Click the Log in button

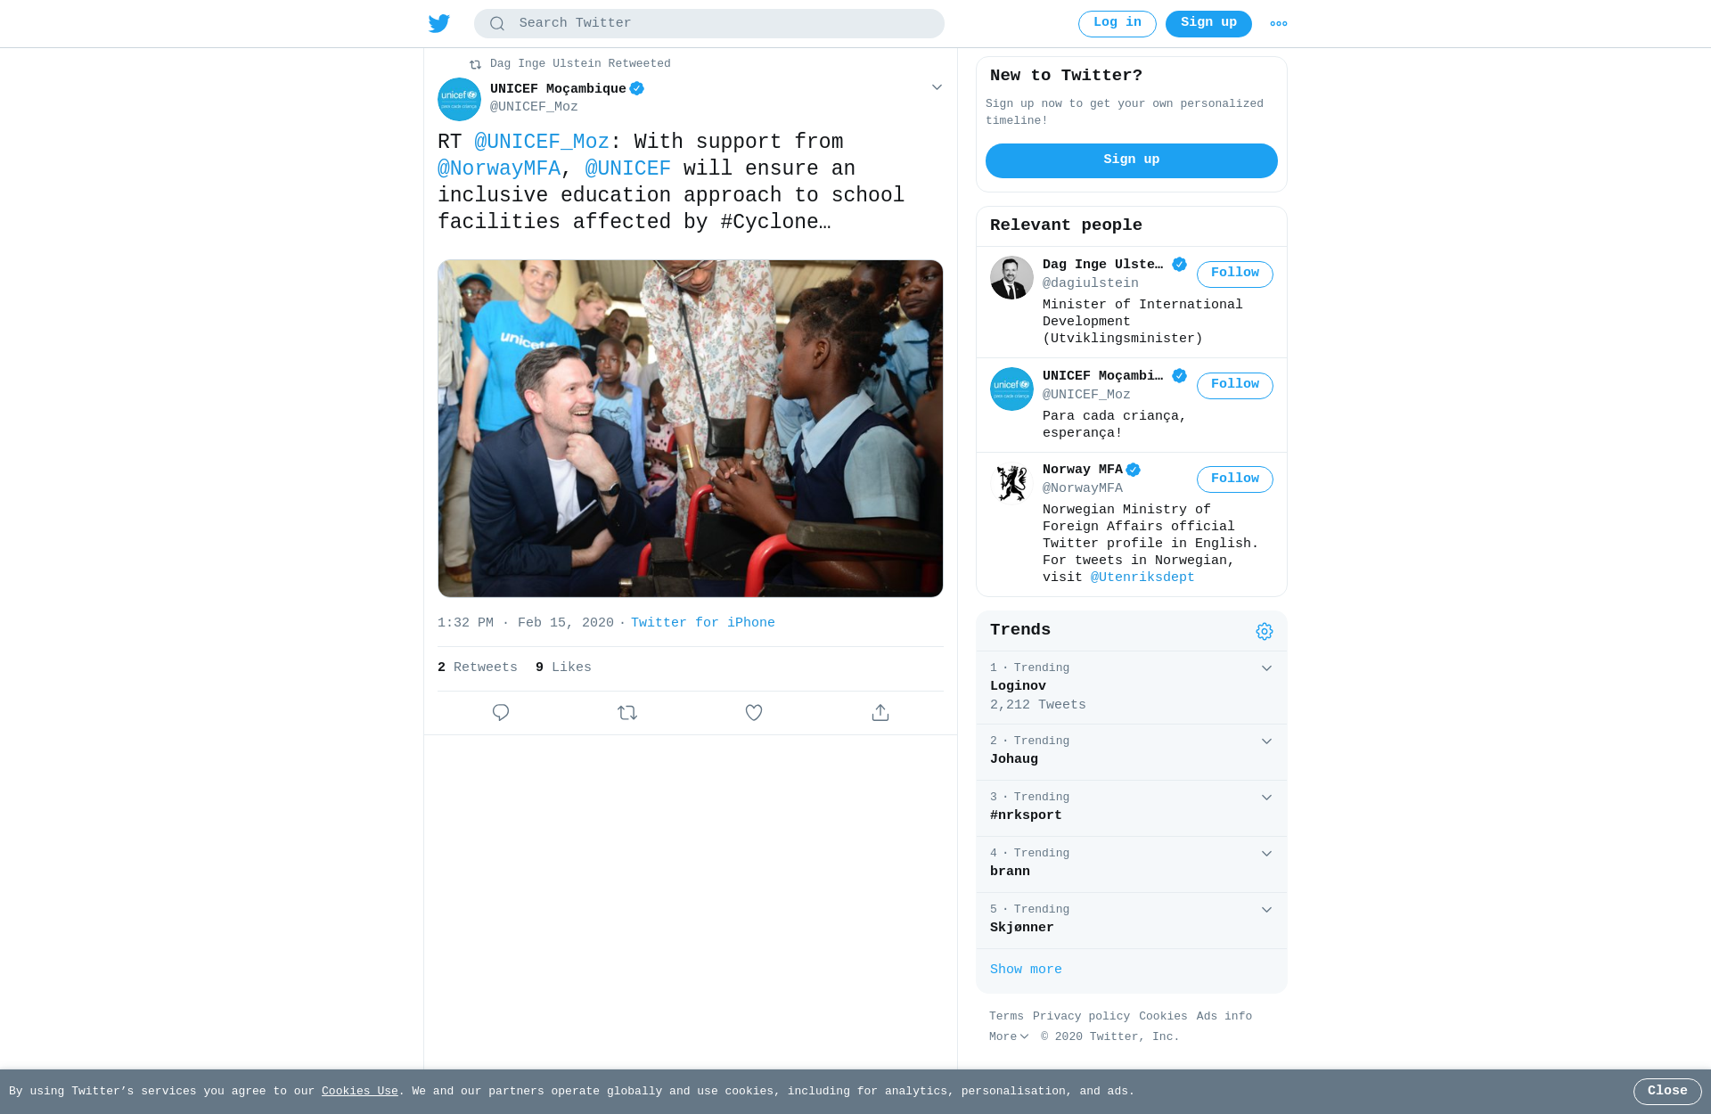click(1117, 23)
